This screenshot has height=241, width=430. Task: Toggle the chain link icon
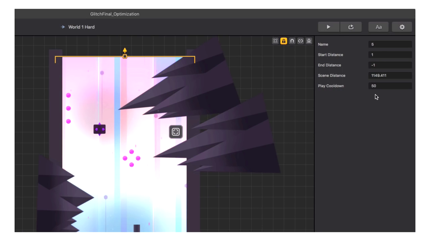[301, 41]
